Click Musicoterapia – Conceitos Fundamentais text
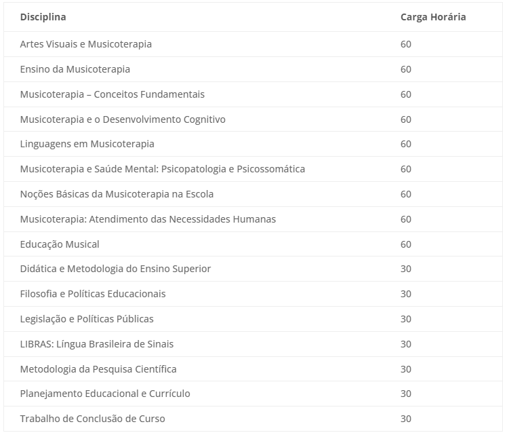The width and height of the screenshot is (509, 435). point(113,94)
